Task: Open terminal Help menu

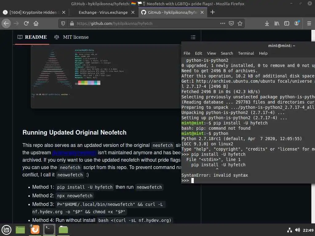Action: [x=263, y=53]
